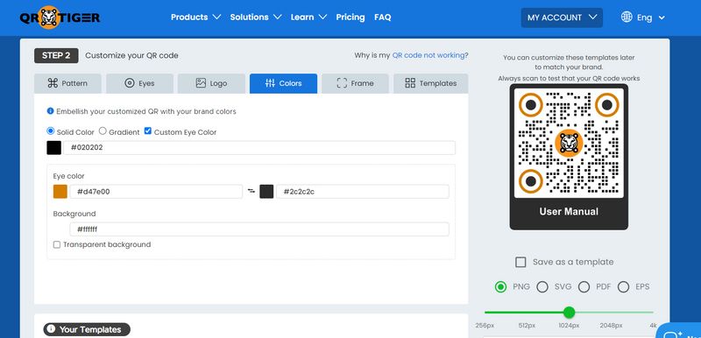Open the Eyes tab

139,83
